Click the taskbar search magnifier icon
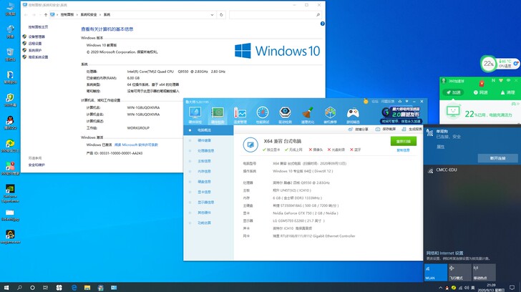Screen dimensions: 521x292 coord(19,288)
